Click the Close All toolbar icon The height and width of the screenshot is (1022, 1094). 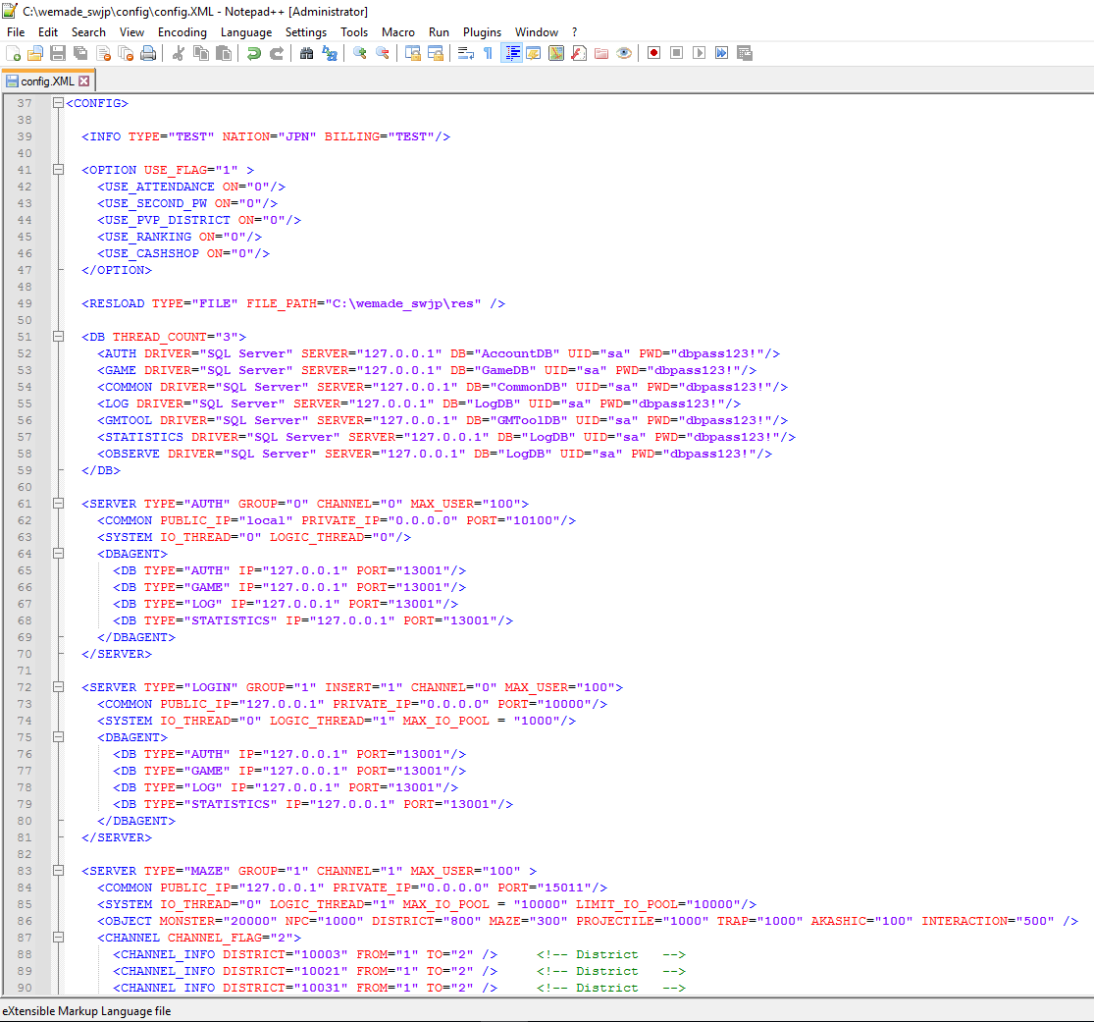point(126,53)
